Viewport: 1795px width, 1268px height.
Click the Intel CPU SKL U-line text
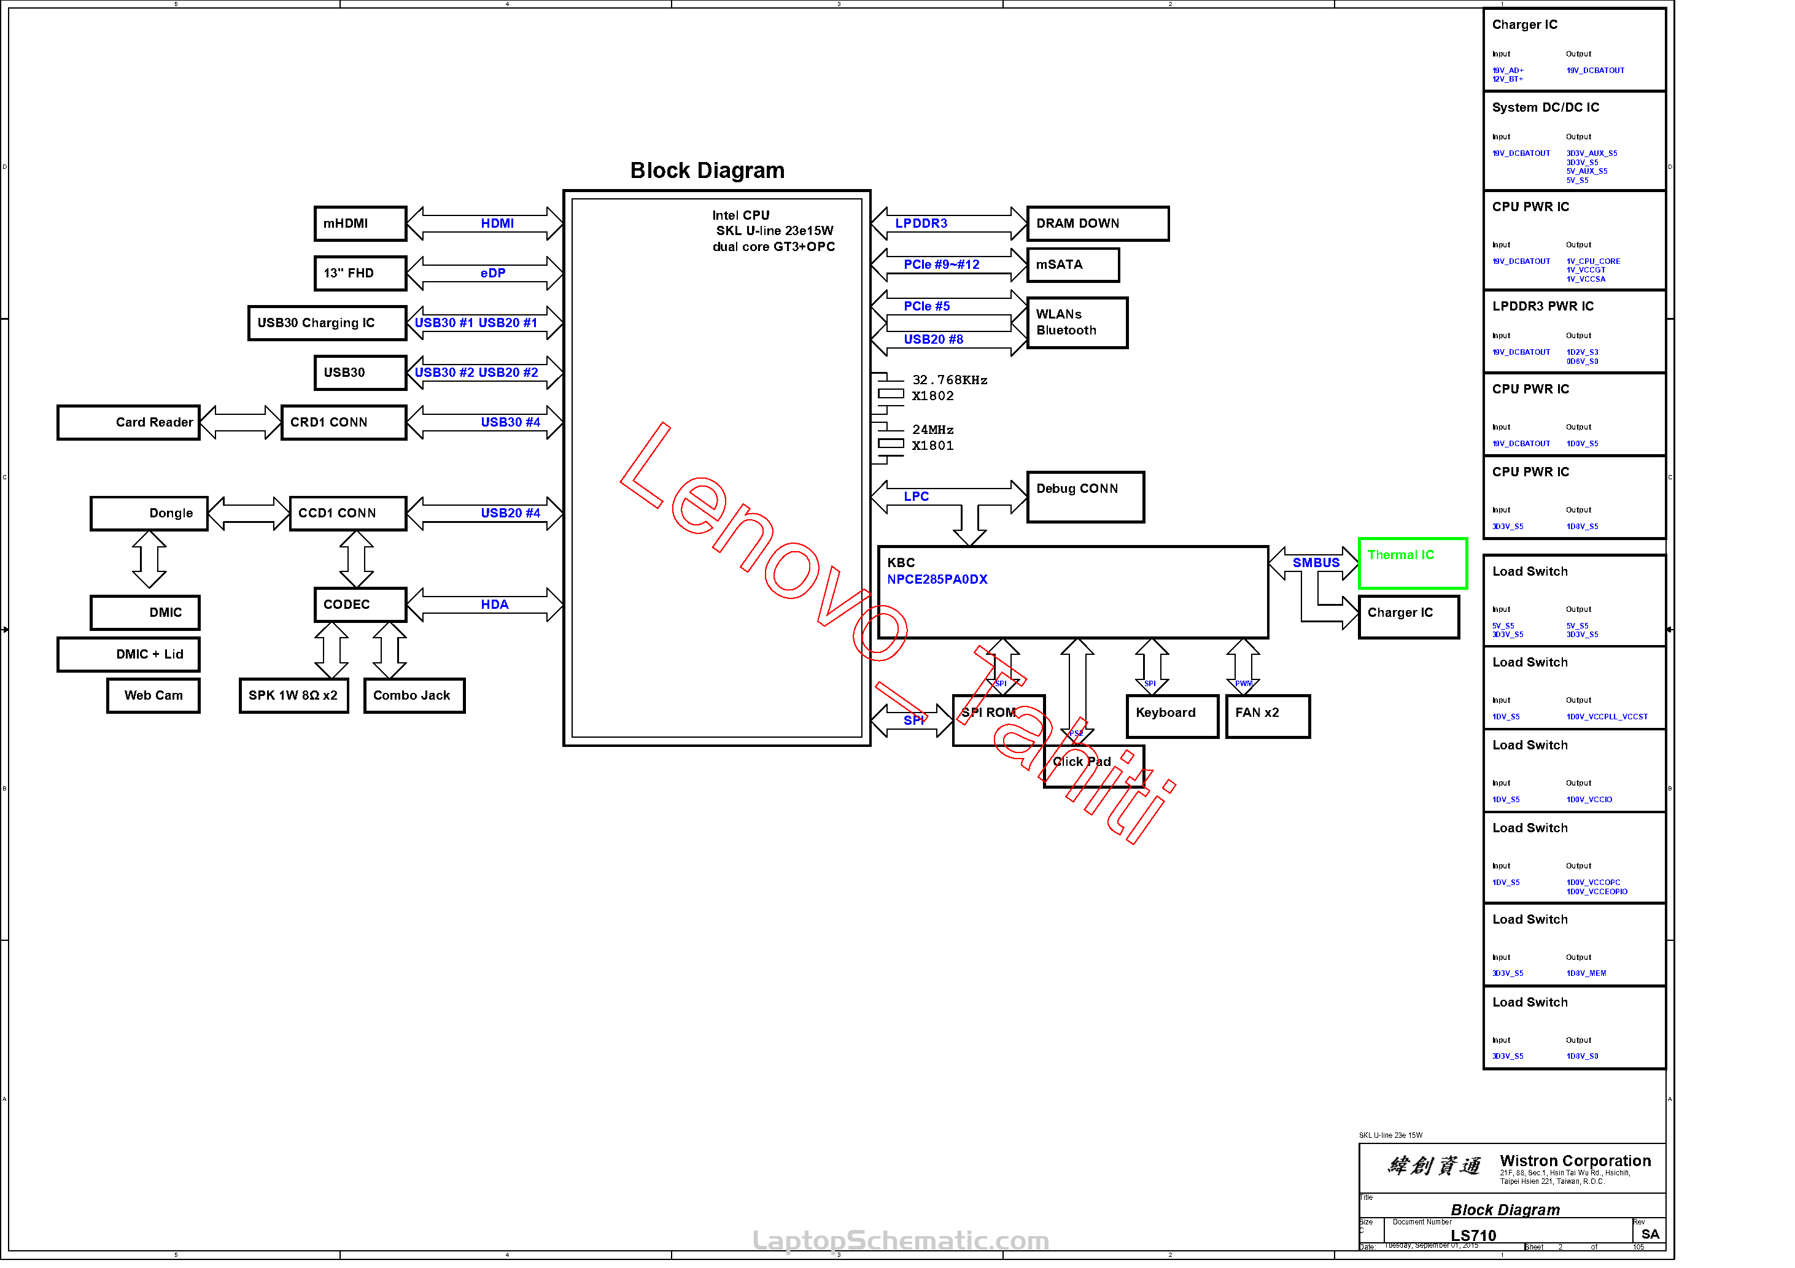coord(773,231)
